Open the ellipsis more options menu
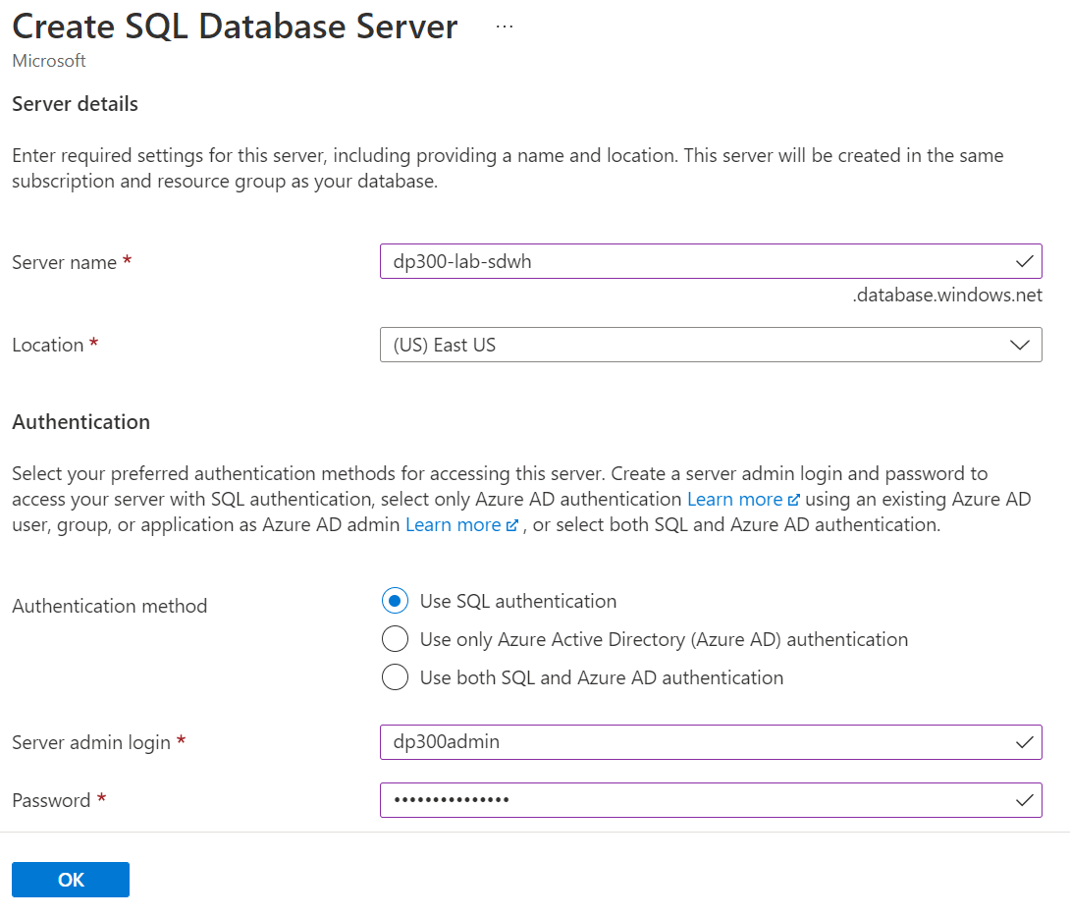 point(505,27)
